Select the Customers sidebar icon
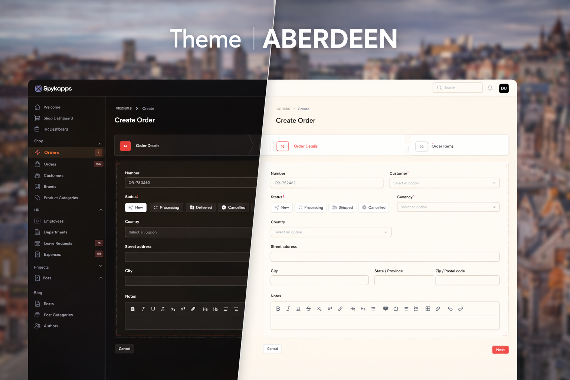The height and width of the screenshot is (380, 570). [x=37, y=175]
